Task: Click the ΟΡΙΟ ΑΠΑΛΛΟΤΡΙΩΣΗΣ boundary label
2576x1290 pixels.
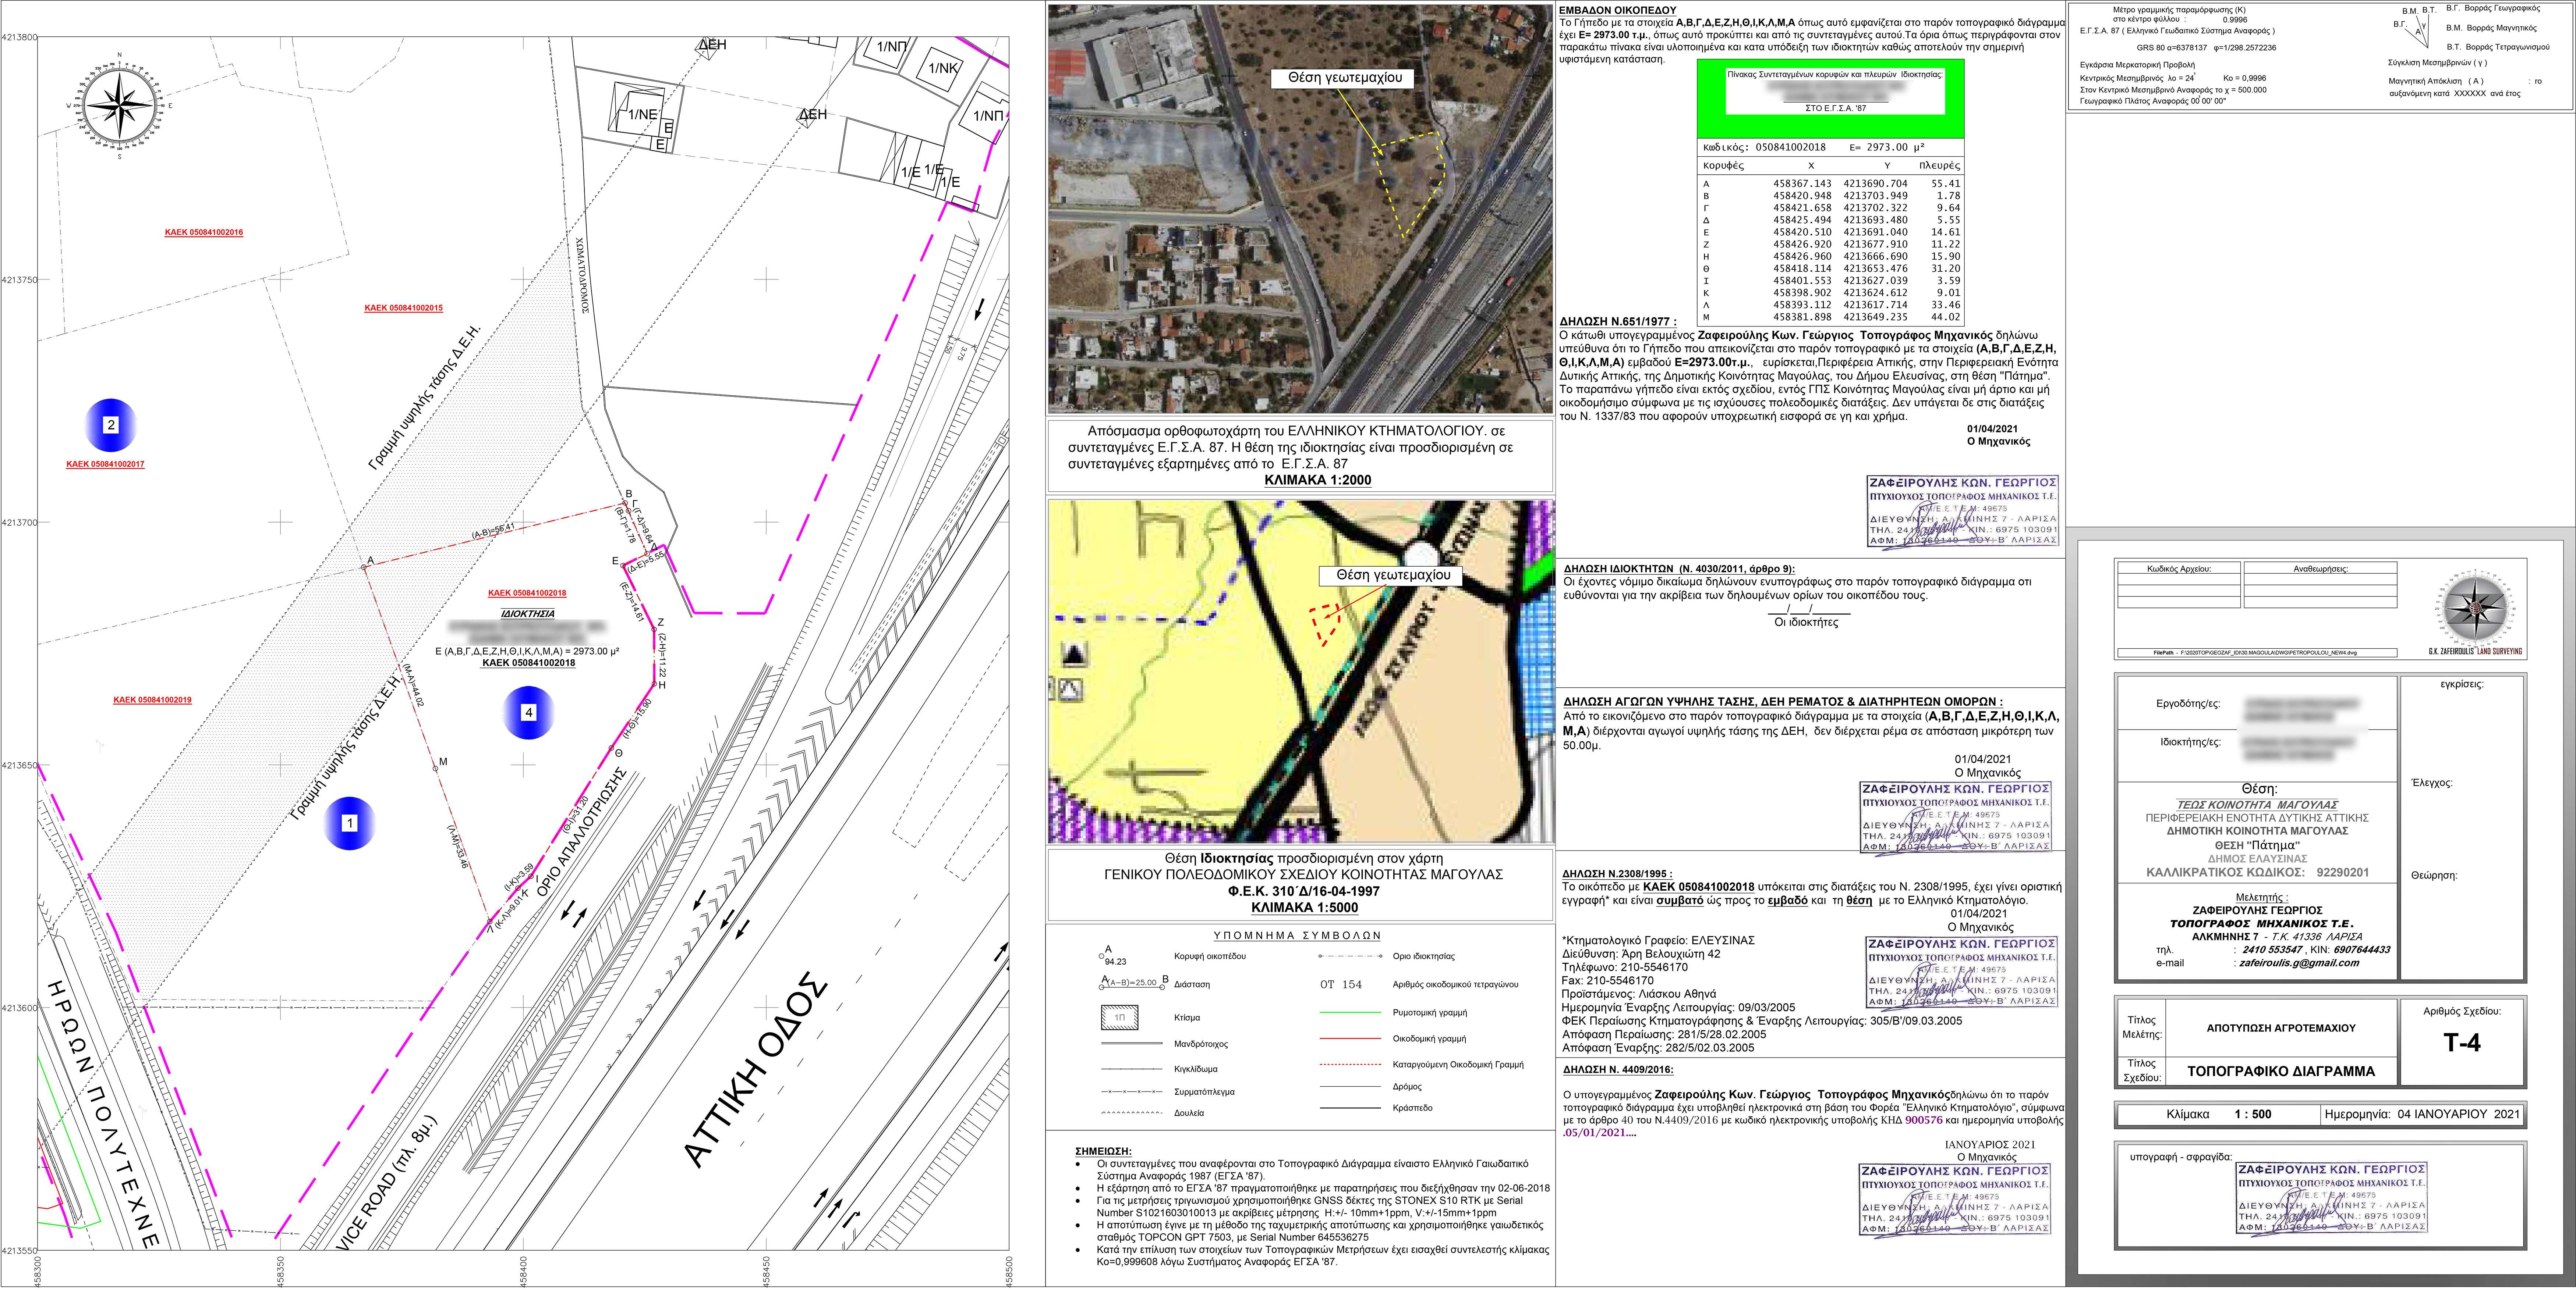Action: tap(582, 831)
